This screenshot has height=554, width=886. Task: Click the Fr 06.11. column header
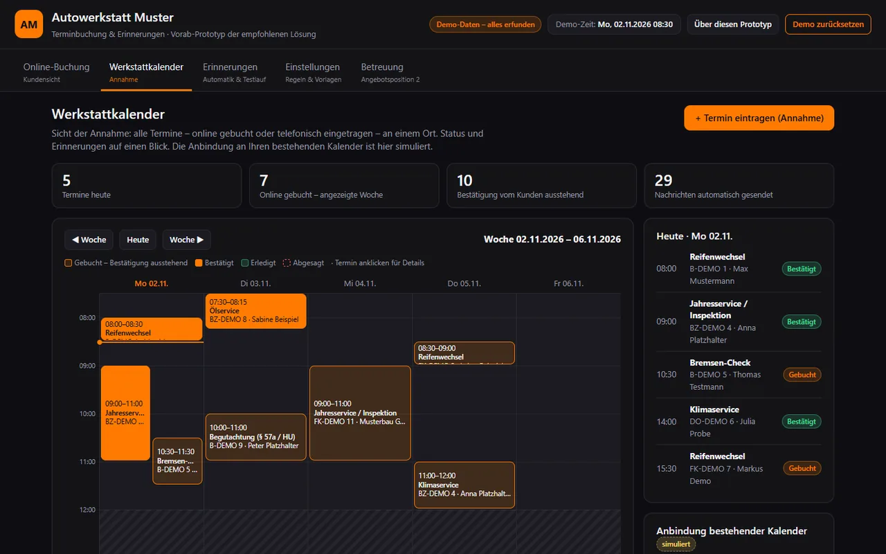(568, 283)
